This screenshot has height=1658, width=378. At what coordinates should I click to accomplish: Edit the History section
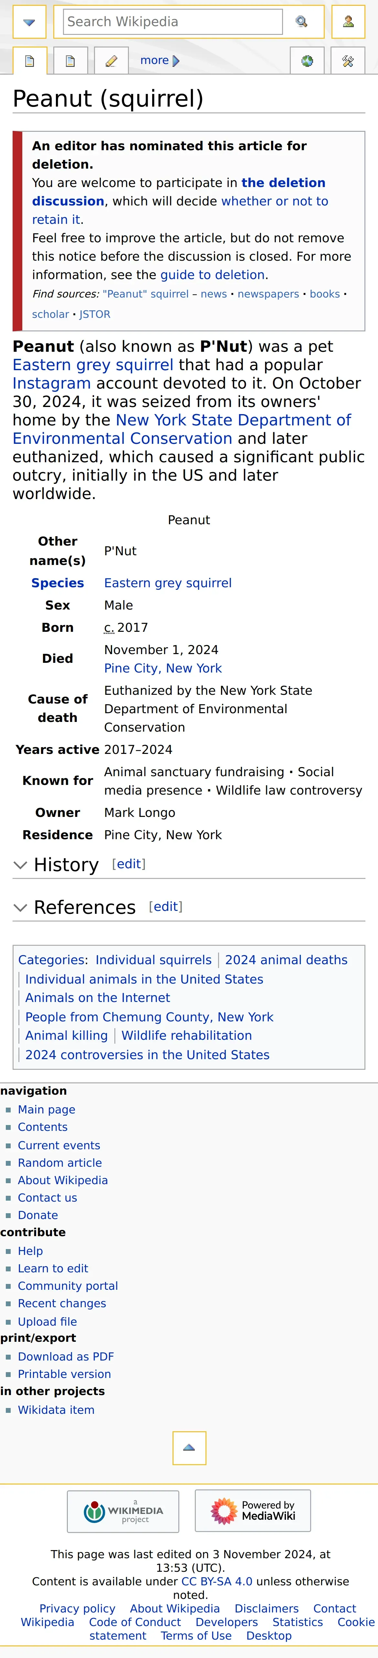[129, 864]
